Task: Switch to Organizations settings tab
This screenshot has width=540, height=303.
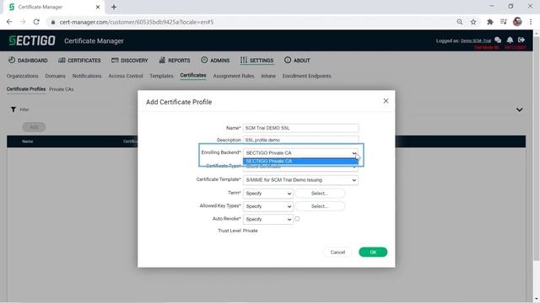Action: point(23,76)
